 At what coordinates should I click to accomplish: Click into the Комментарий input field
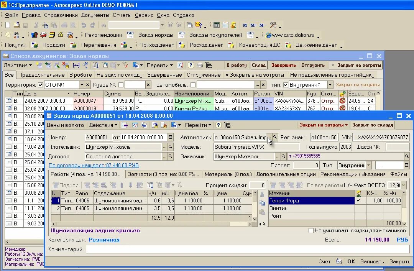248,249
